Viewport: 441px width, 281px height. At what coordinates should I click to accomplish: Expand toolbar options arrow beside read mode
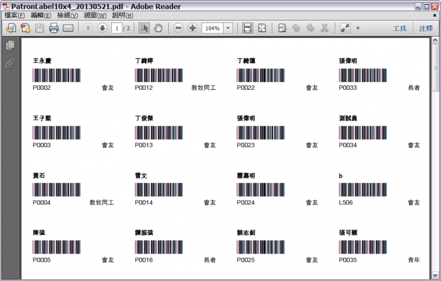point(358,28)
